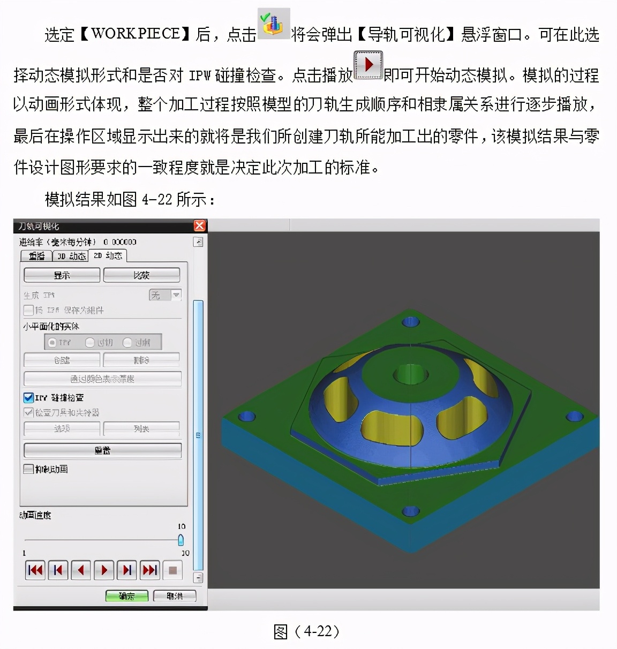Click the 图（4-22） caption
617x649 pixels.
(306, 631)
